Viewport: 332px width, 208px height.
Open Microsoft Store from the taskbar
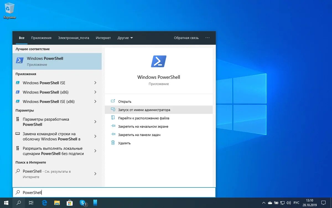pos(70,203)
